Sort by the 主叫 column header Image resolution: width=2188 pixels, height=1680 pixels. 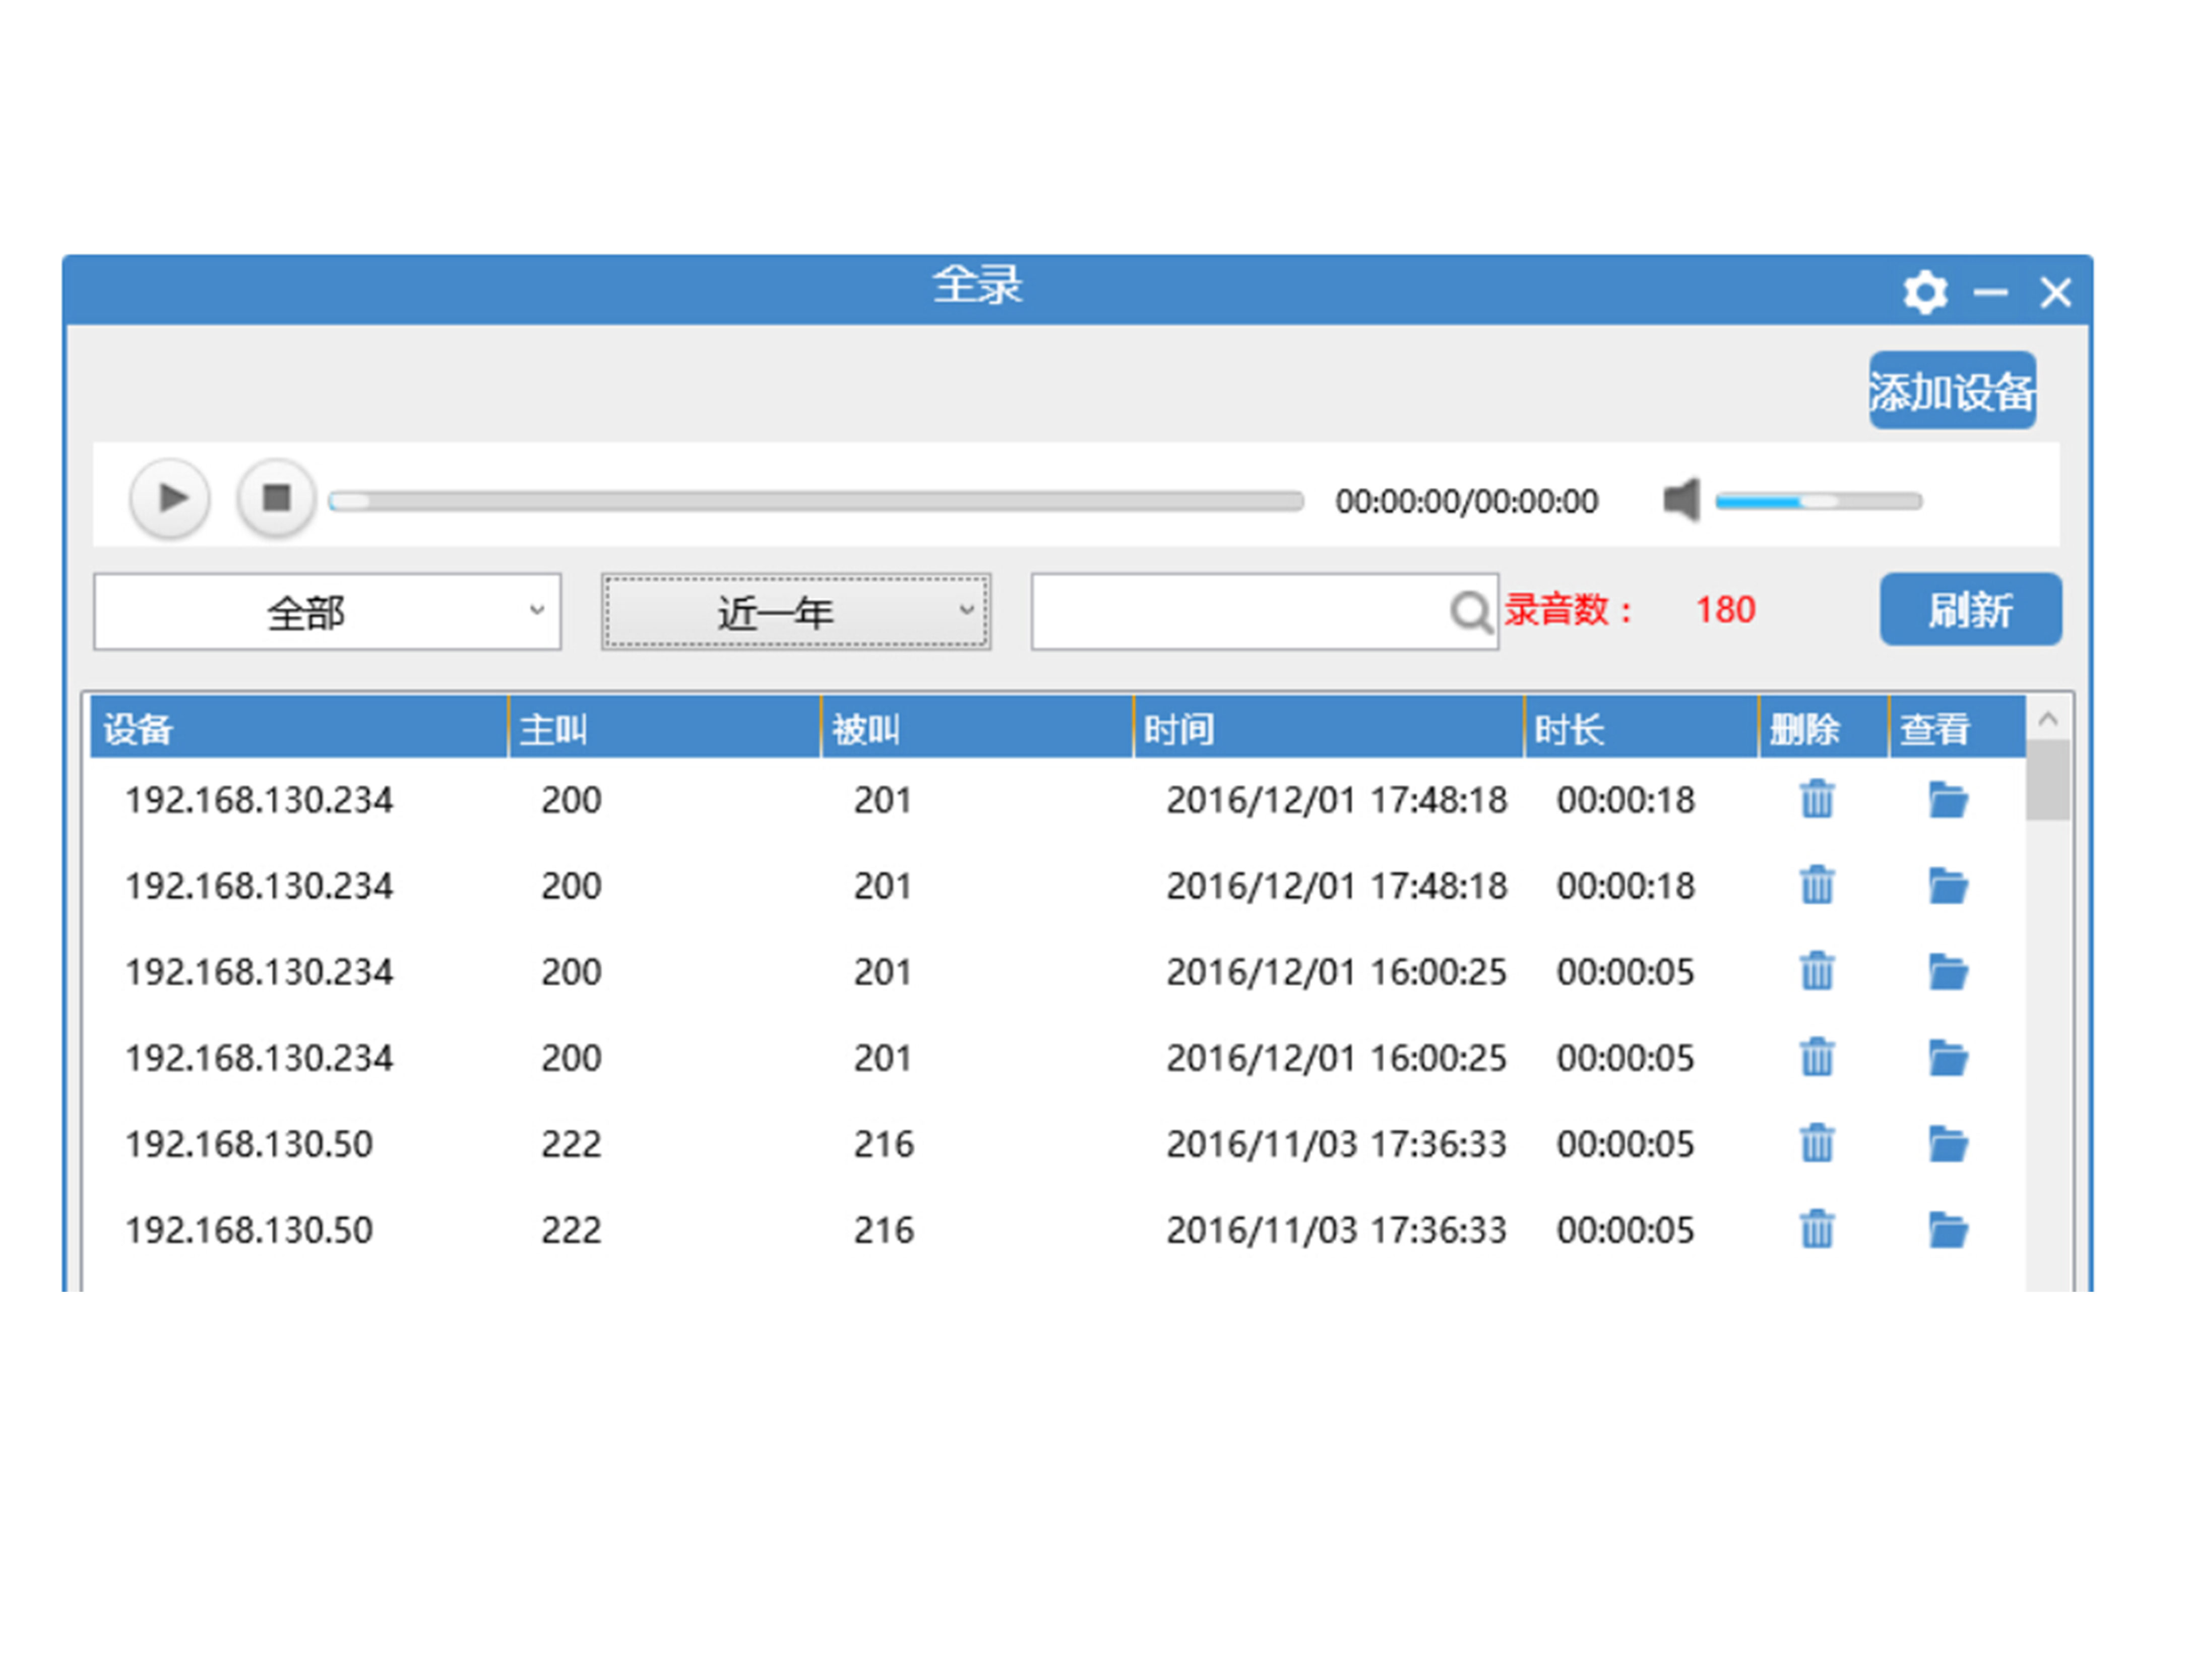(665, 728)
